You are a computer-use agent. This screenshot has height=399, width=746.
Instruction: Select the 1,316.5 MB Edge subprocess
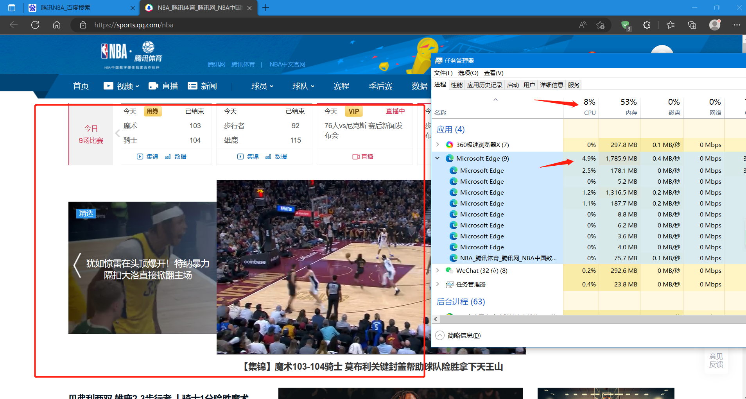tap(588, 192)
